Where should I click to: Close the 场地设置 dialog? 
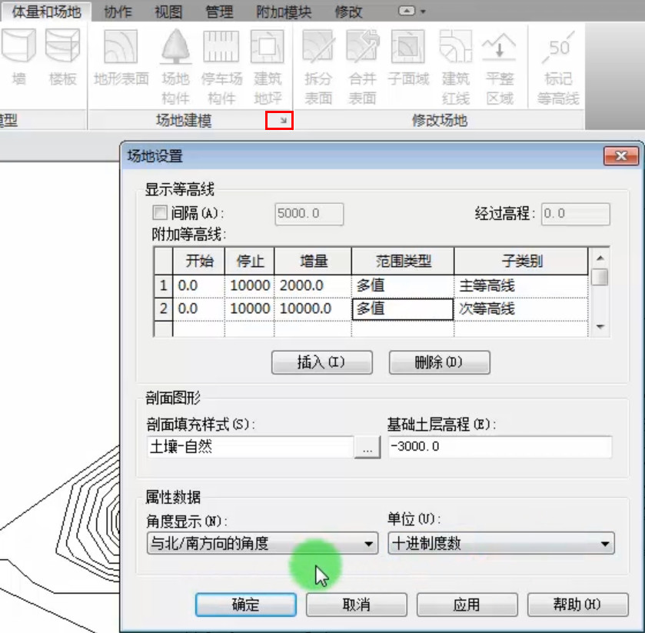tap(621, 156)
